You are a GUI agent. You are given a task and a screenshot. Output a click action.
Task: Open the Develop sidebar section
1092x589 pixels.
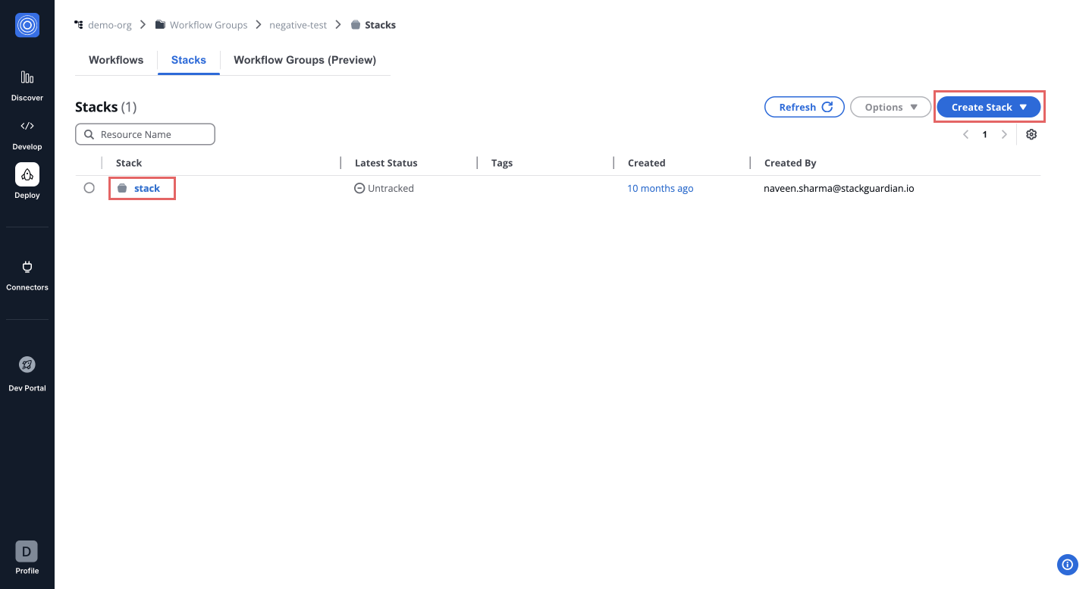tap(27, 134)
